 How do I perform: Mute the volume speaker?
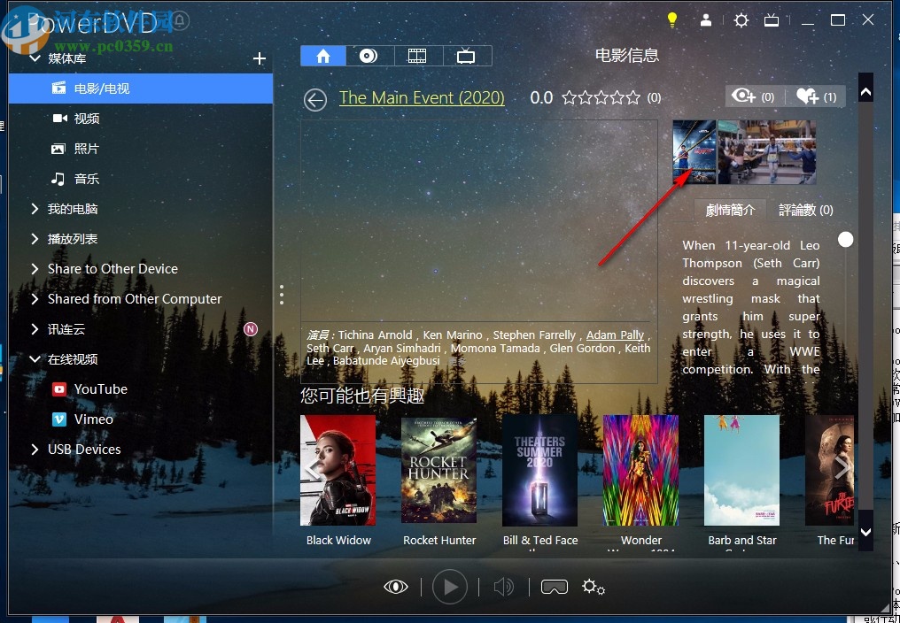coord(504,587)
